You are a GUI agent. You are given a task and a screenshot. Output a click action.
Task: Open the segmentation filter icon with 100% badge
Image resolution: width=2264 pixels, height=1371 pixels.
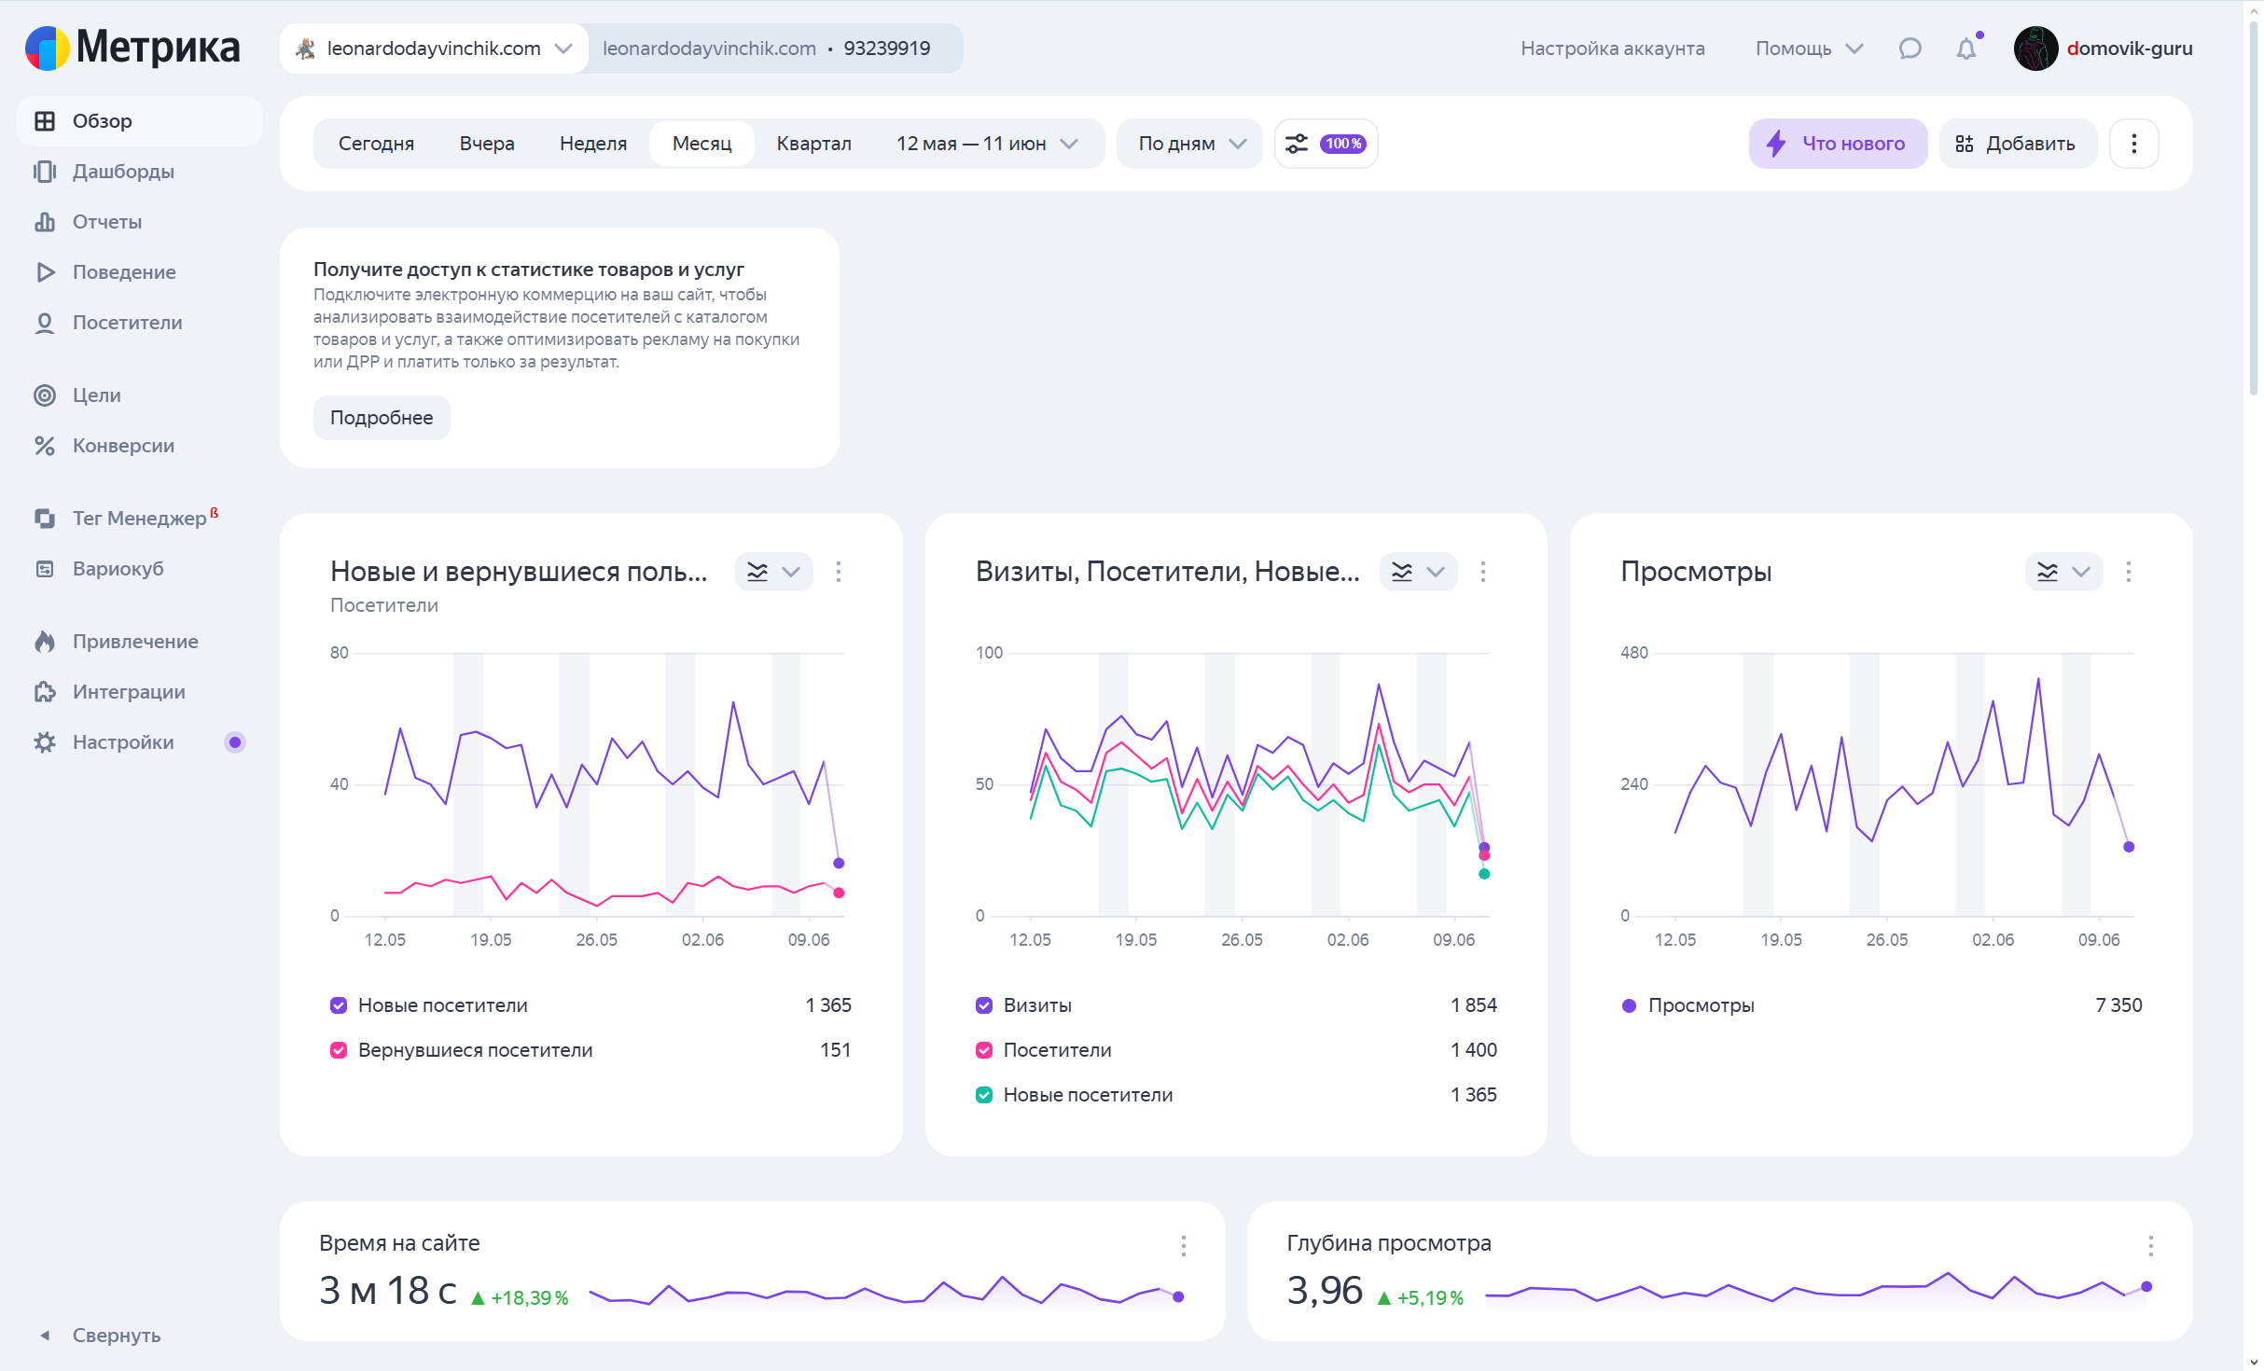[1326, 144]
